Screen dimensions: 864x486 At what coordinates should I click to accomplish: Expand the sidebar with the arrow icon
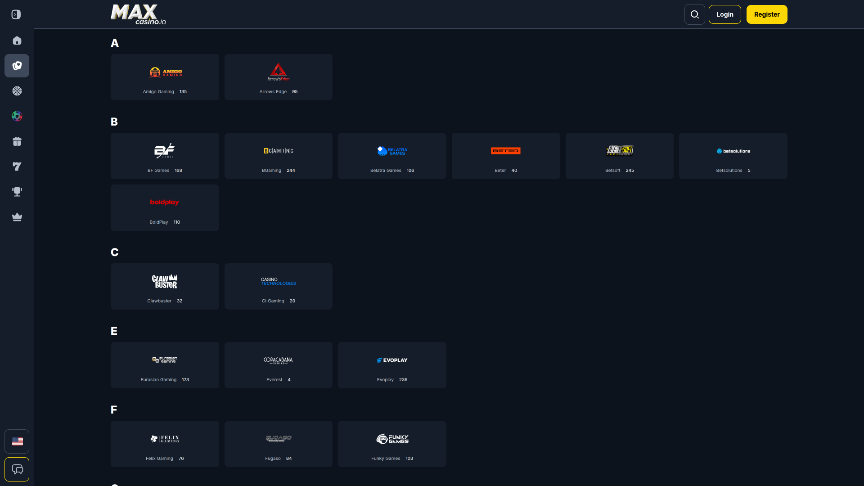[16, 14]
